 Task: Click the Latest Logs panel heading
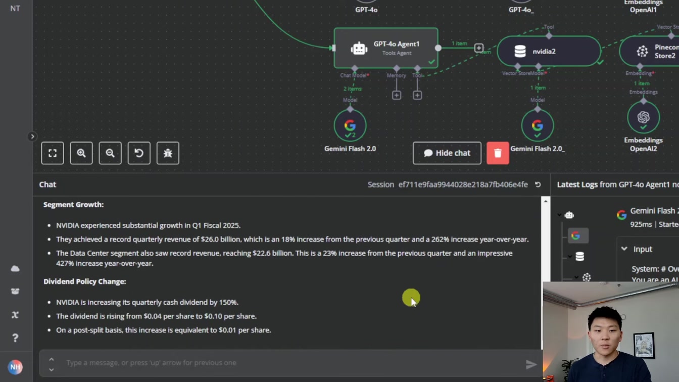tap(618, 184)
